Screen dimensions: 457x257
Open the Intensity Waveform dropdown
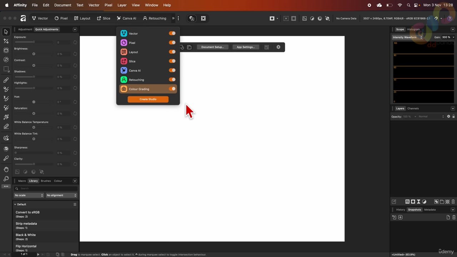tap(407, 37)
